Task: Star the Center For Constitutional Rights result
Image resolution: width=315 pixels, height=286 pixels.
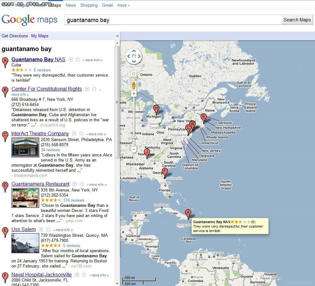Action: (x=94, y=89)
